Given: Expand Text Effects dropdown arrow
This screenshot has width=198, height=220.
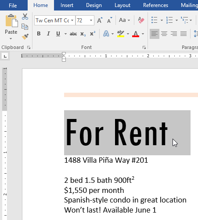Looking at the screenshot, I should 112,34.
